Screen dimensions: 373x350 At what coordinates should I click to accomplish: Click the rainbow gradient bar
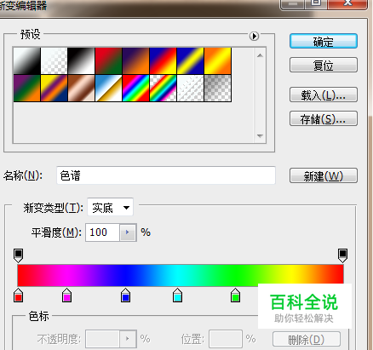click(181, 275)
